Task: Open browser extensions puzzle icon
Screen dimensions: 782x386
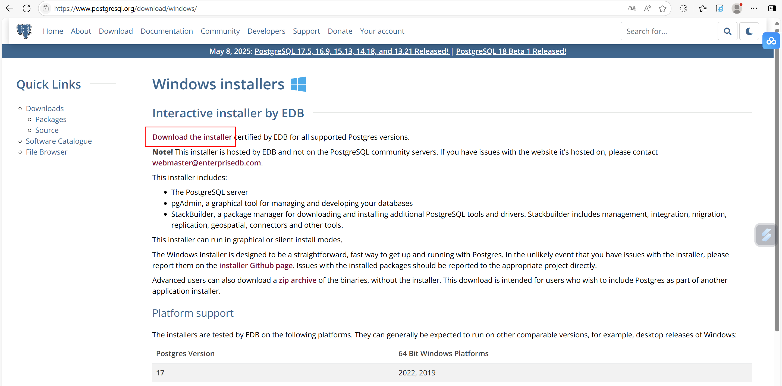Action: coord(683,8)
